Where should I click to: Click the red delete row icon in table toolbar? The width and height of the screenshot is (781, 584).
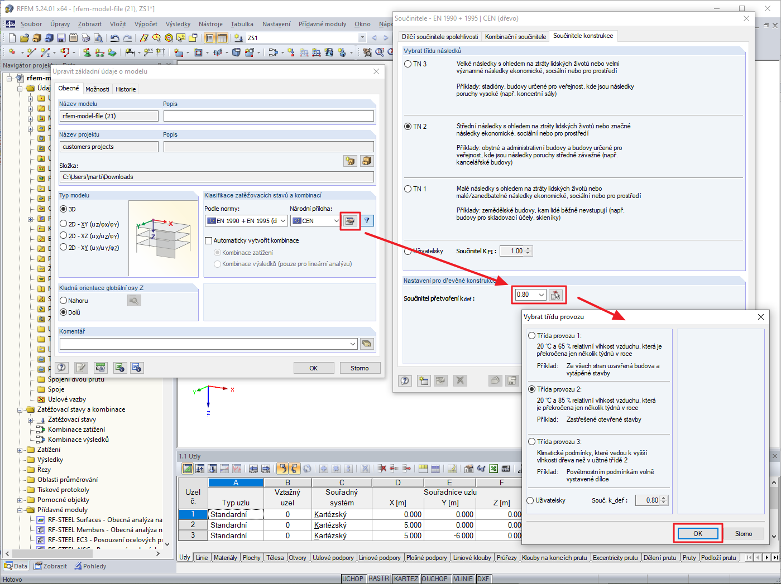click(382, 469)
